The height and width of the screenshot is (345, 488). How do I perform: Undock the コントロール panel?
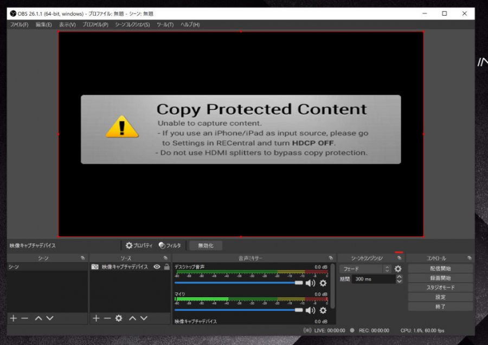[x=470, y=258]
